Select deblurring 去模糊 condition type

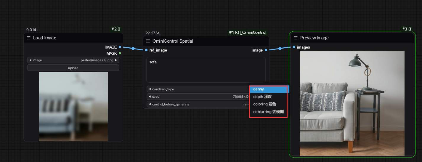[x=268, y=112]
